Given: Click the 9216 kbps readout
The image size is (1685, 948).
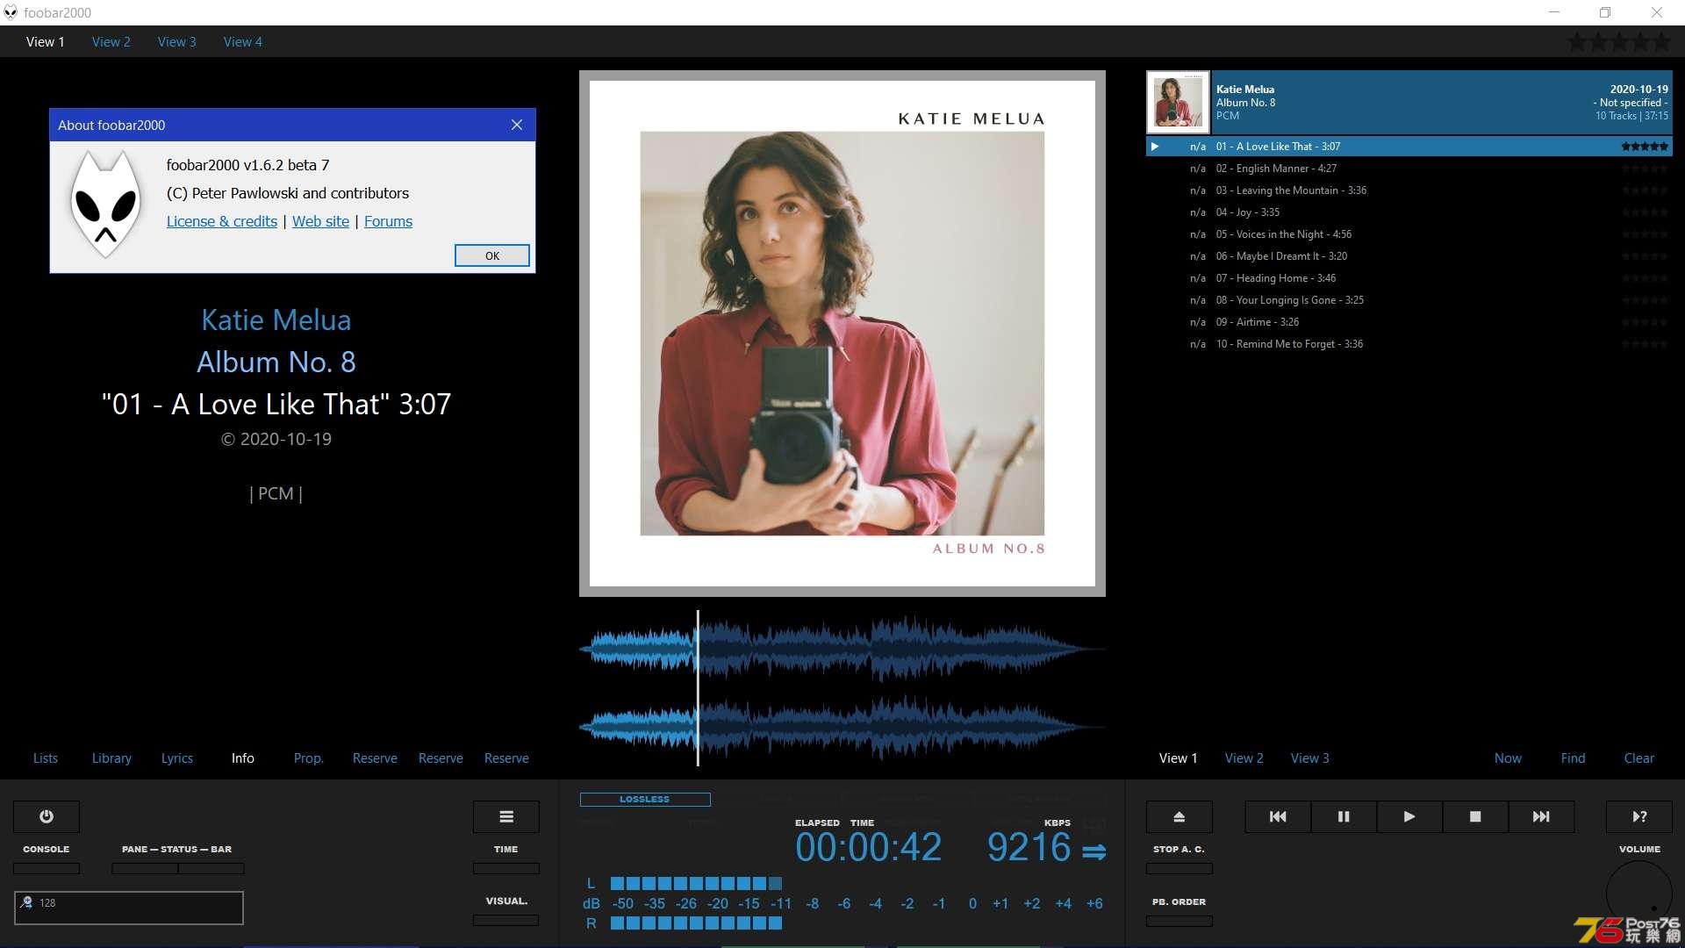Looking at the screenshot, I should click(x=1029, y=847).
